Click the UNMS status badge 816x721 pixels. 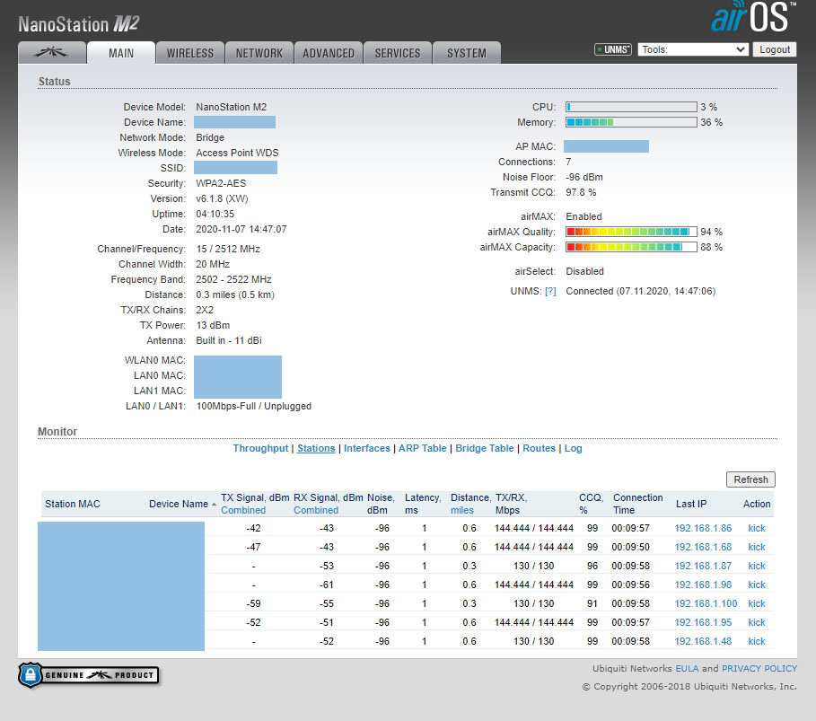pyautogui.click(x=613, y=50)
